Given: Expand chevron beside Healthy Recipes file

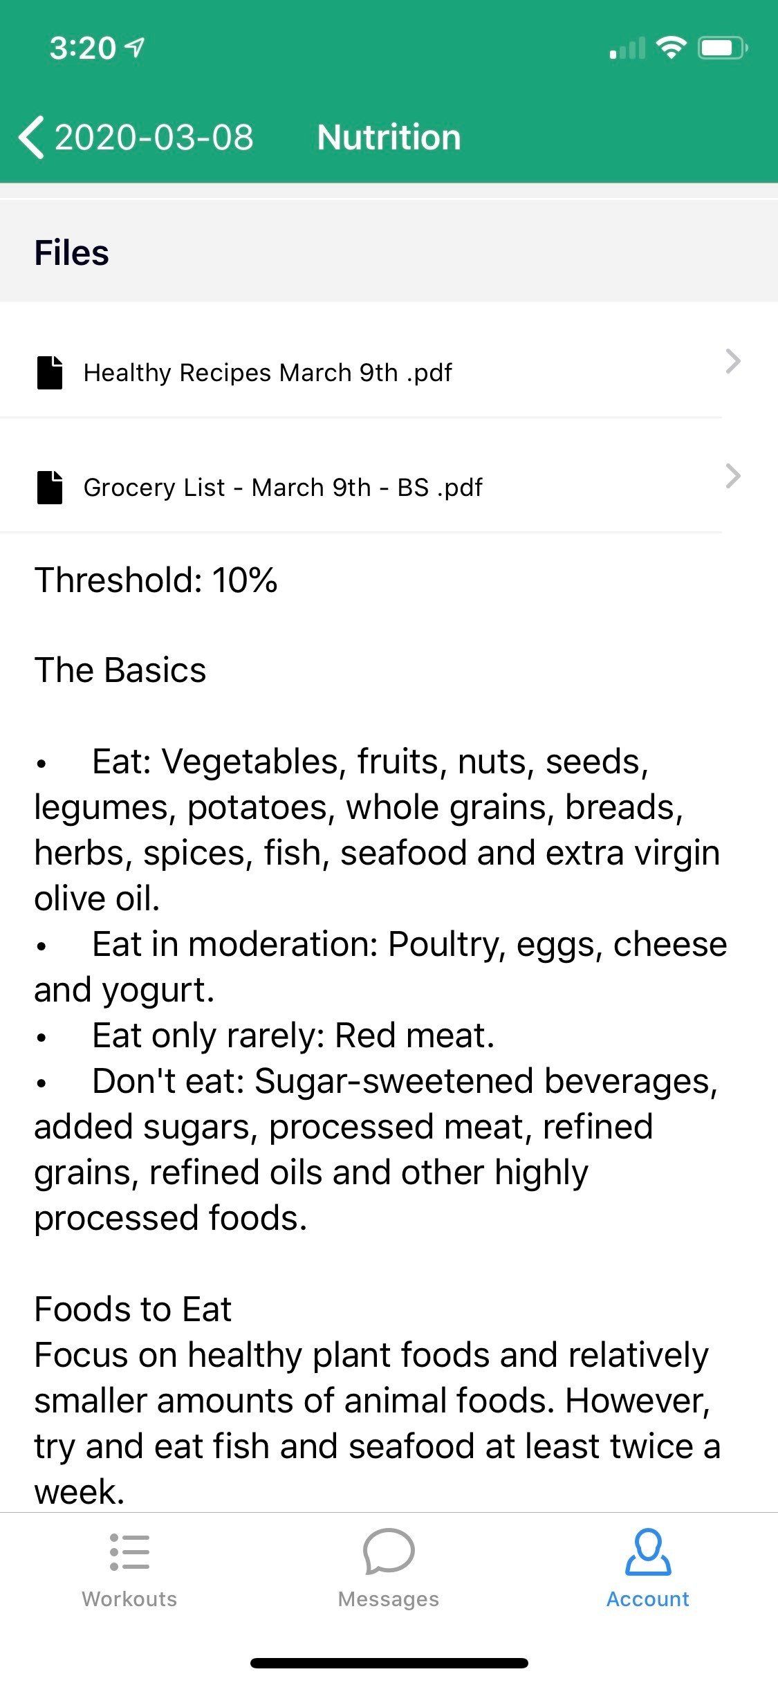Looking at the screenshot, I should coord(733,361).
